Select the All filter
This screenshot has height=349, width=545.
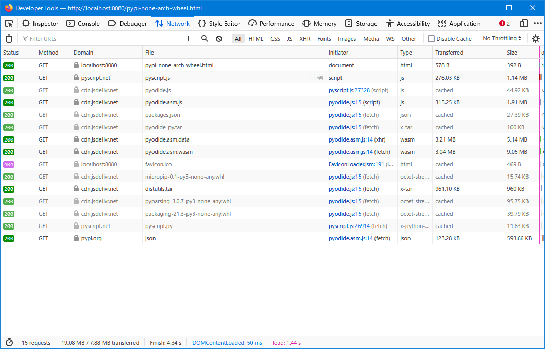tap(238, 39)
